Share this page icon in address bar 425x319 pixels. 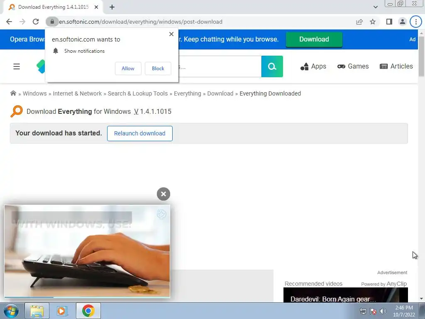click(359, 22)
